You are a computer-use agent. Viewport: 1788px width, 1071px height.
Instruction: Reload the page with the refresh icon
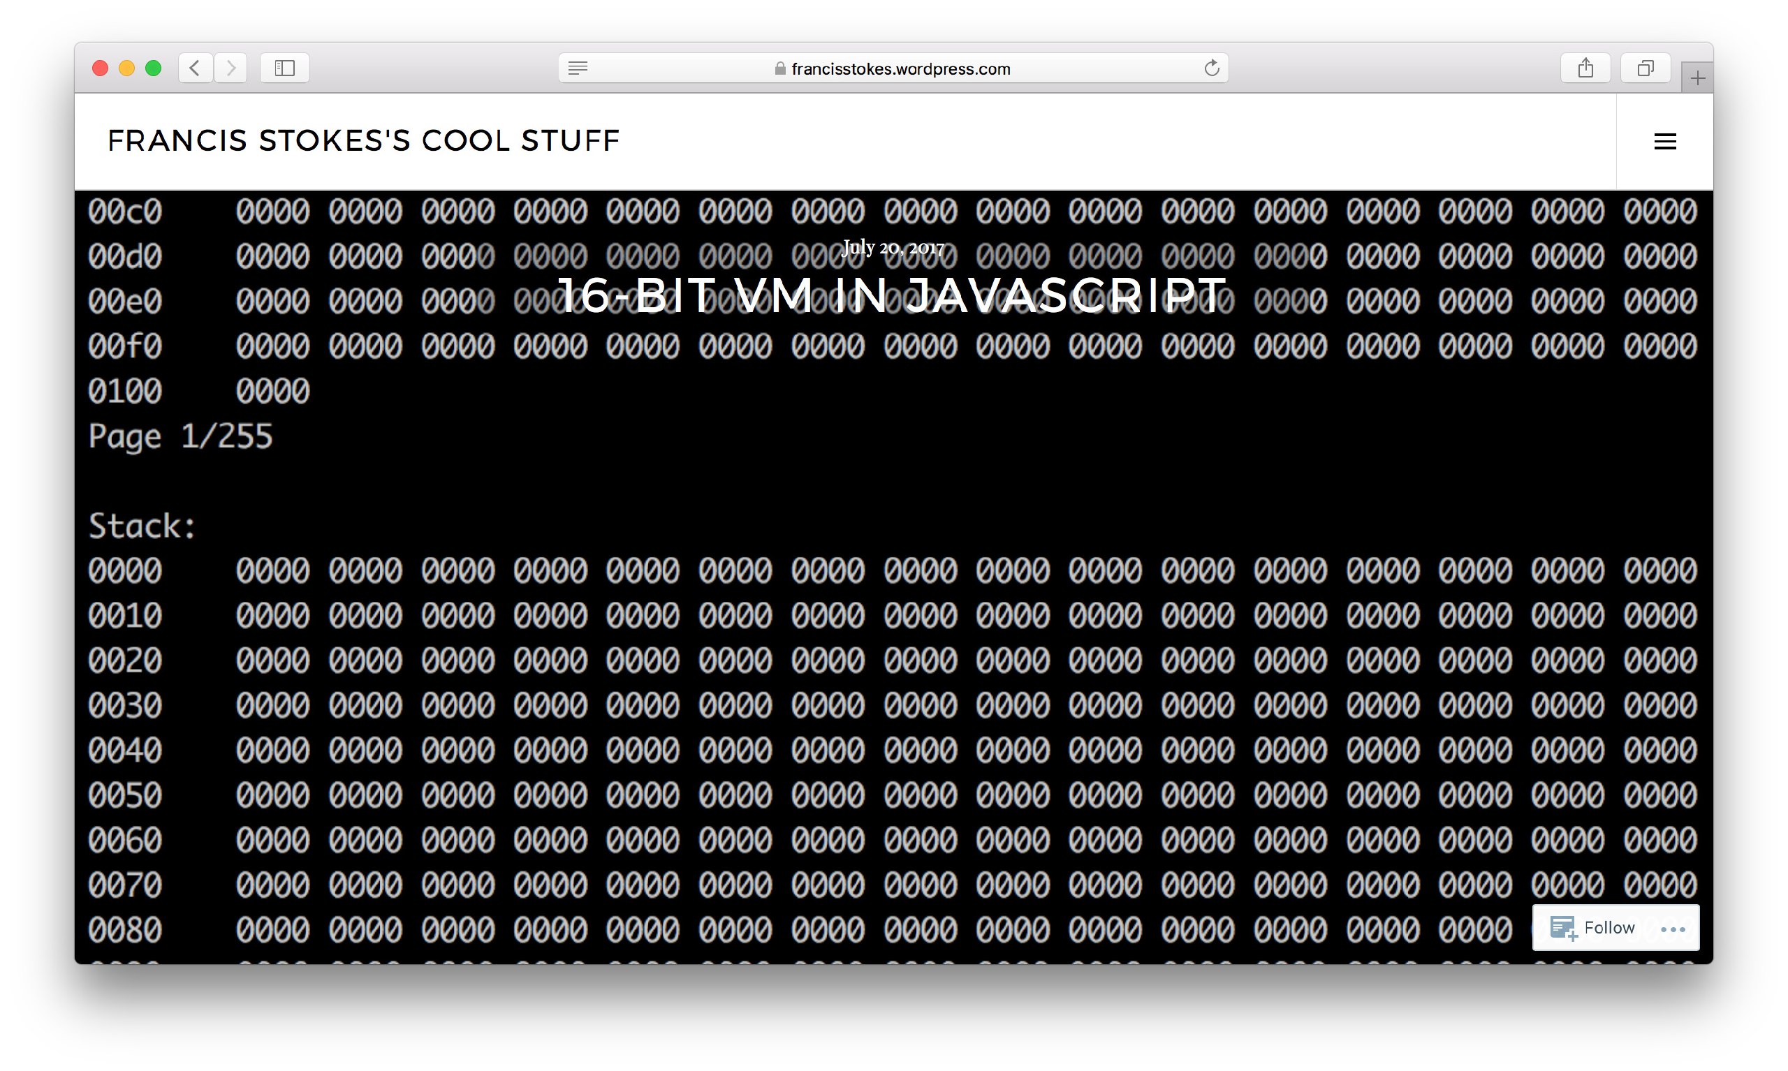click(1211, 68)
